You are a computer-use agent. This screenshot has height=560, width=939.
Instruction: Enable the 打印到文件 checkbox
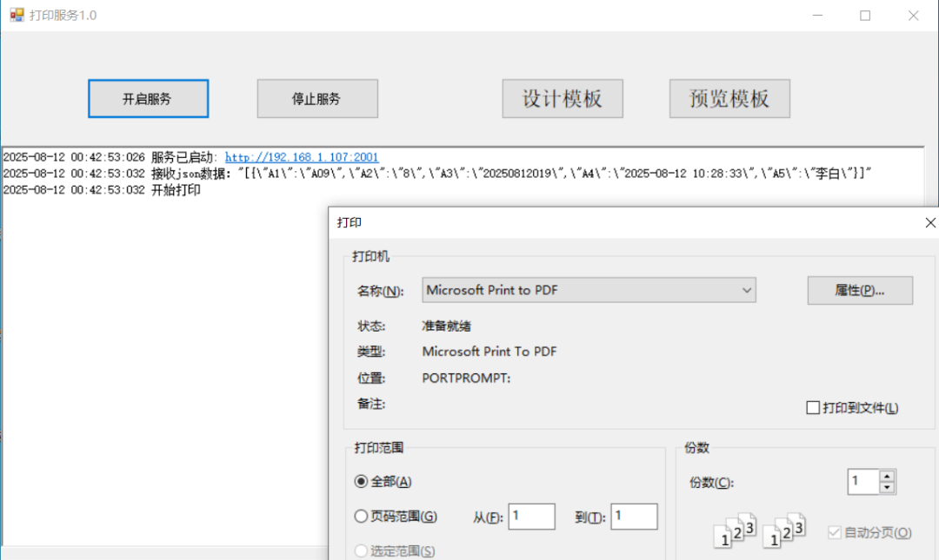point(814,408)
